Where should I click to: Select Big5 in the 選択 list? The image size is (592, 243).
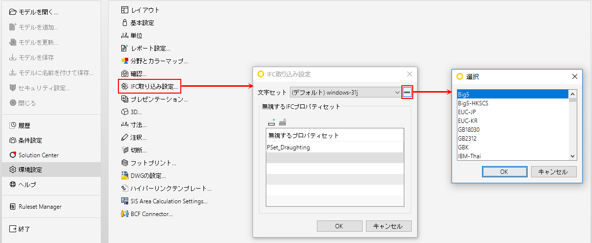[513, 94]
